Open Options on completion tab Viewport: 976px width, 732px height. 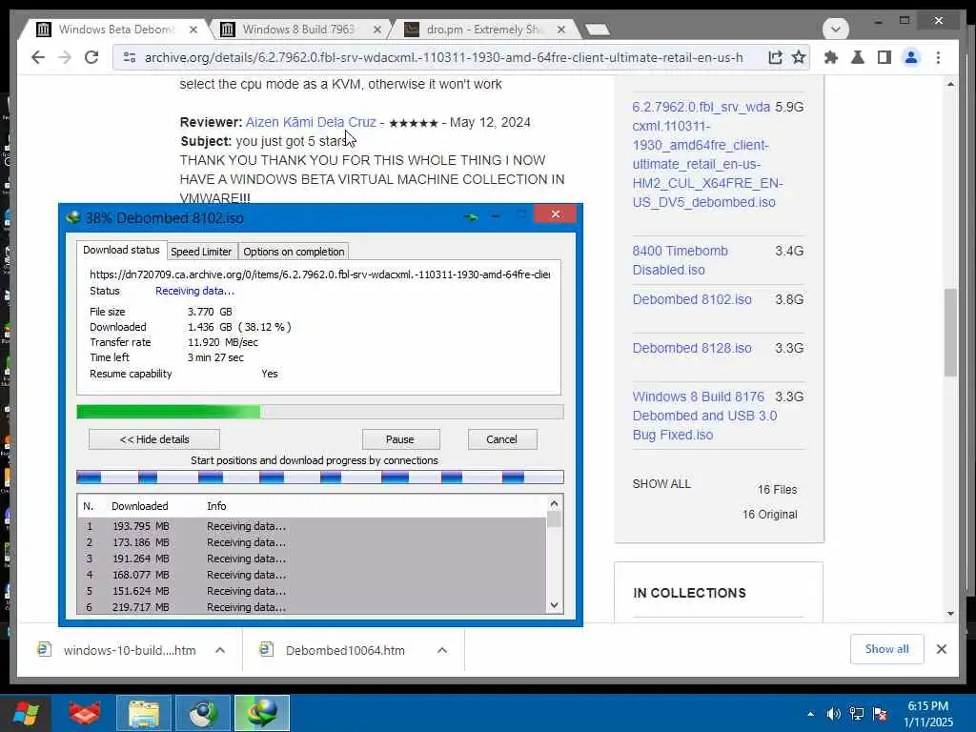[294, 252]
